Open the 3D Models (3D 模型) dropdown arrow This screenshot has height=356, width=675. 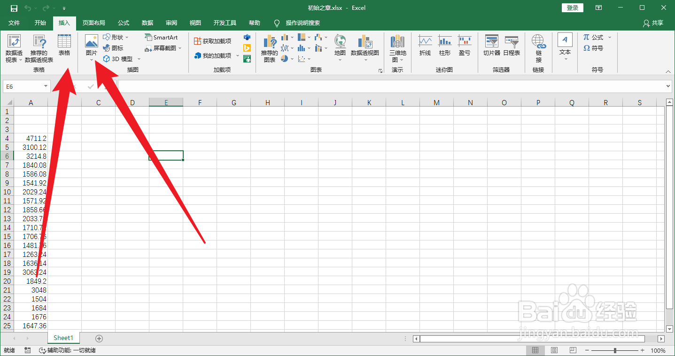pyautogui.click(x=139, y=59)
